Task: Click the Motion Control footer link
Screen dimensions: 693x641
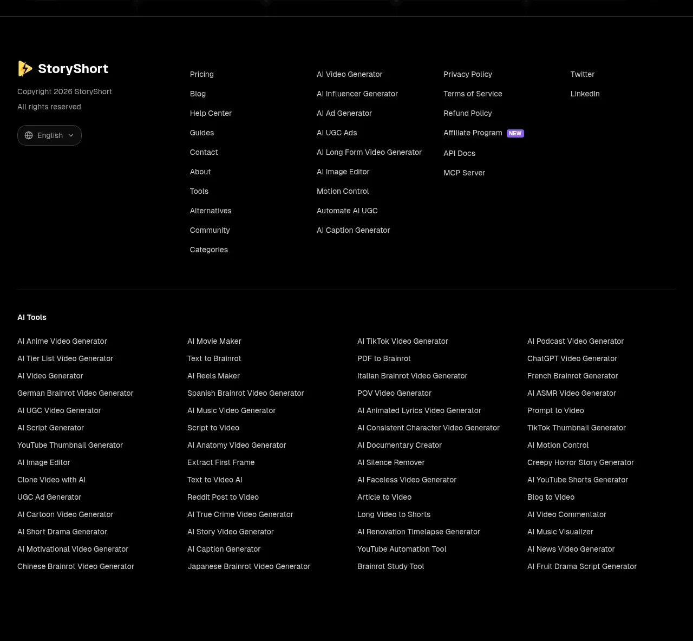Action: click(343, 191)
